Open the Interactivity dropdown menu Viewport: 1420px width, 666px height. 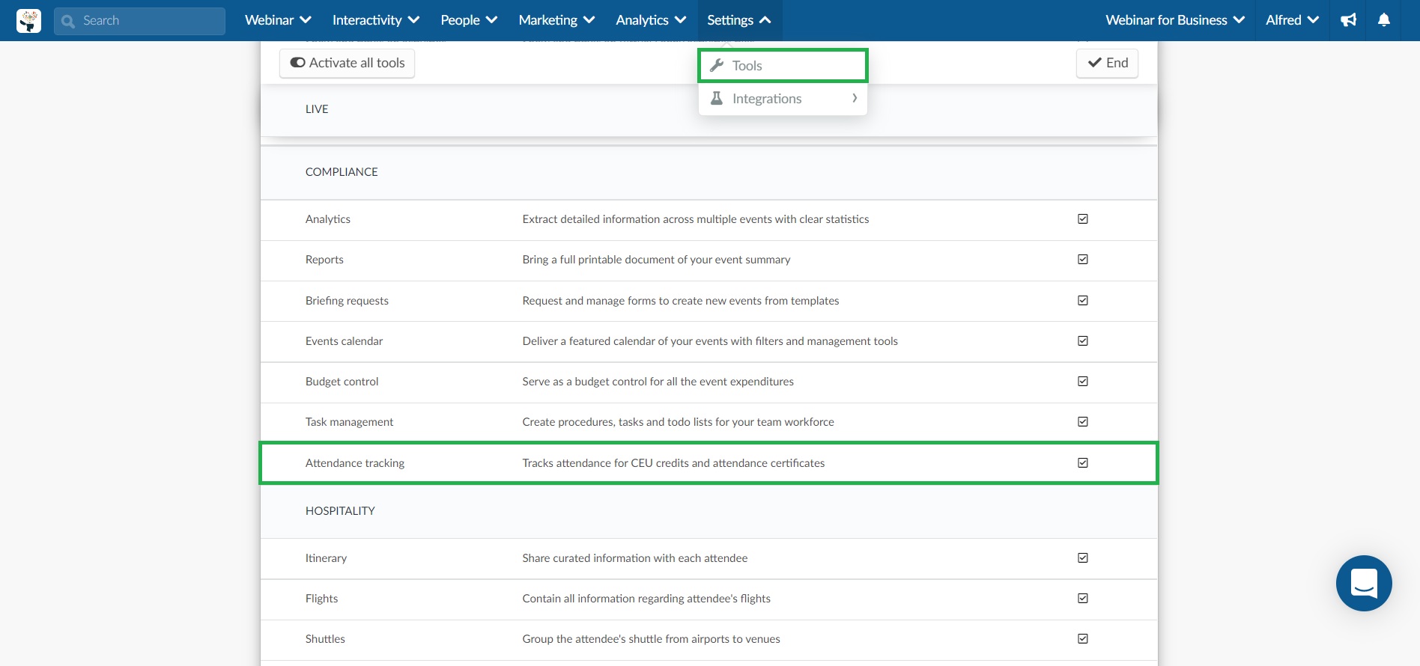pos(375,20)
